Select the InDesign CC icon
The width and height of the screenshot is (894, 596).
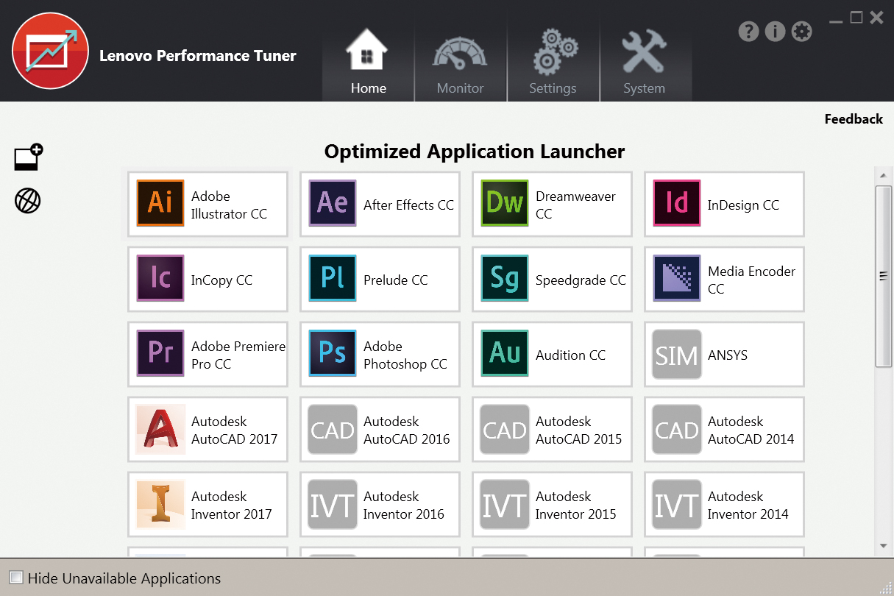(x=677, y=203)
